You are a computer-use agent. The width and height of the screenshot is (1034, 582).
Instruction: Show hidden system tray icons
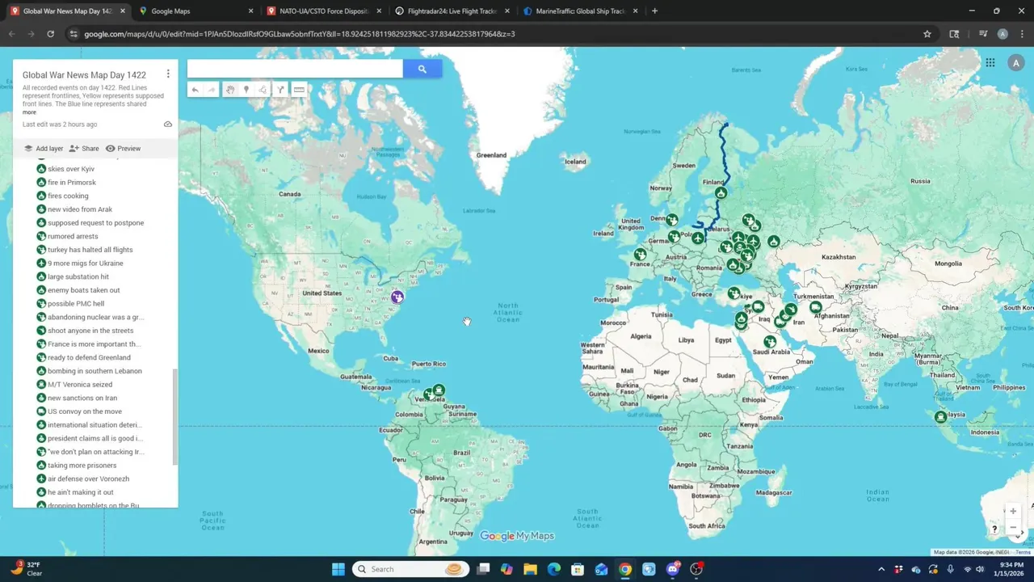pos(881,569)
